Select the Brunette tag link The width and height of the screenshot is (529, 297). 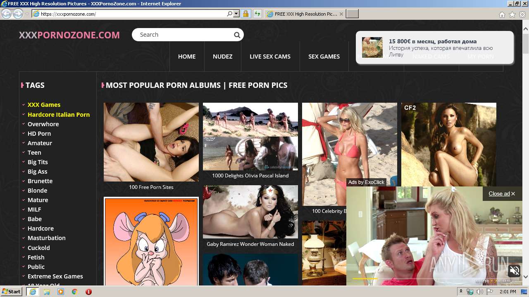tap(40, 181)
